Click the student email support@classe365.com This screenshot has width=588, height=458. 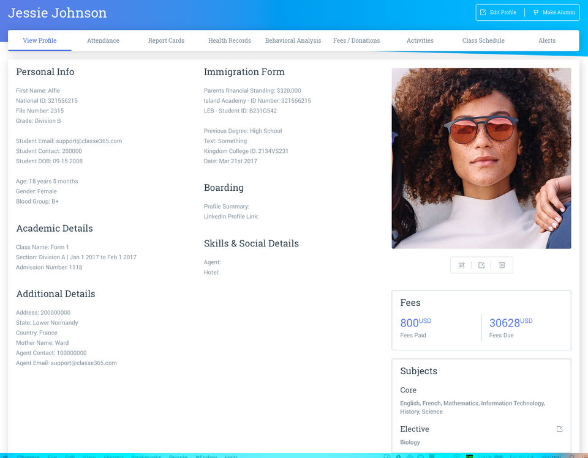click(89, 141)
